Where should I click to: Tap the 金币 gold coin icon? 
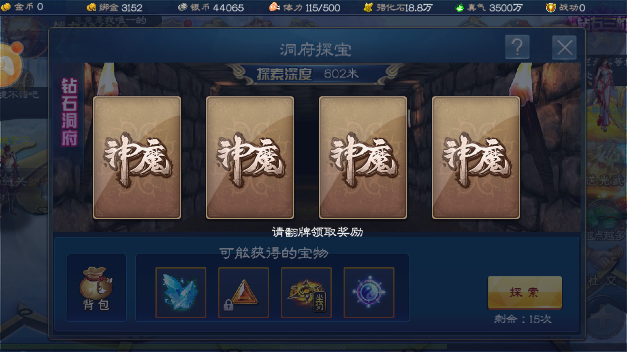click(x=6, y=7)
